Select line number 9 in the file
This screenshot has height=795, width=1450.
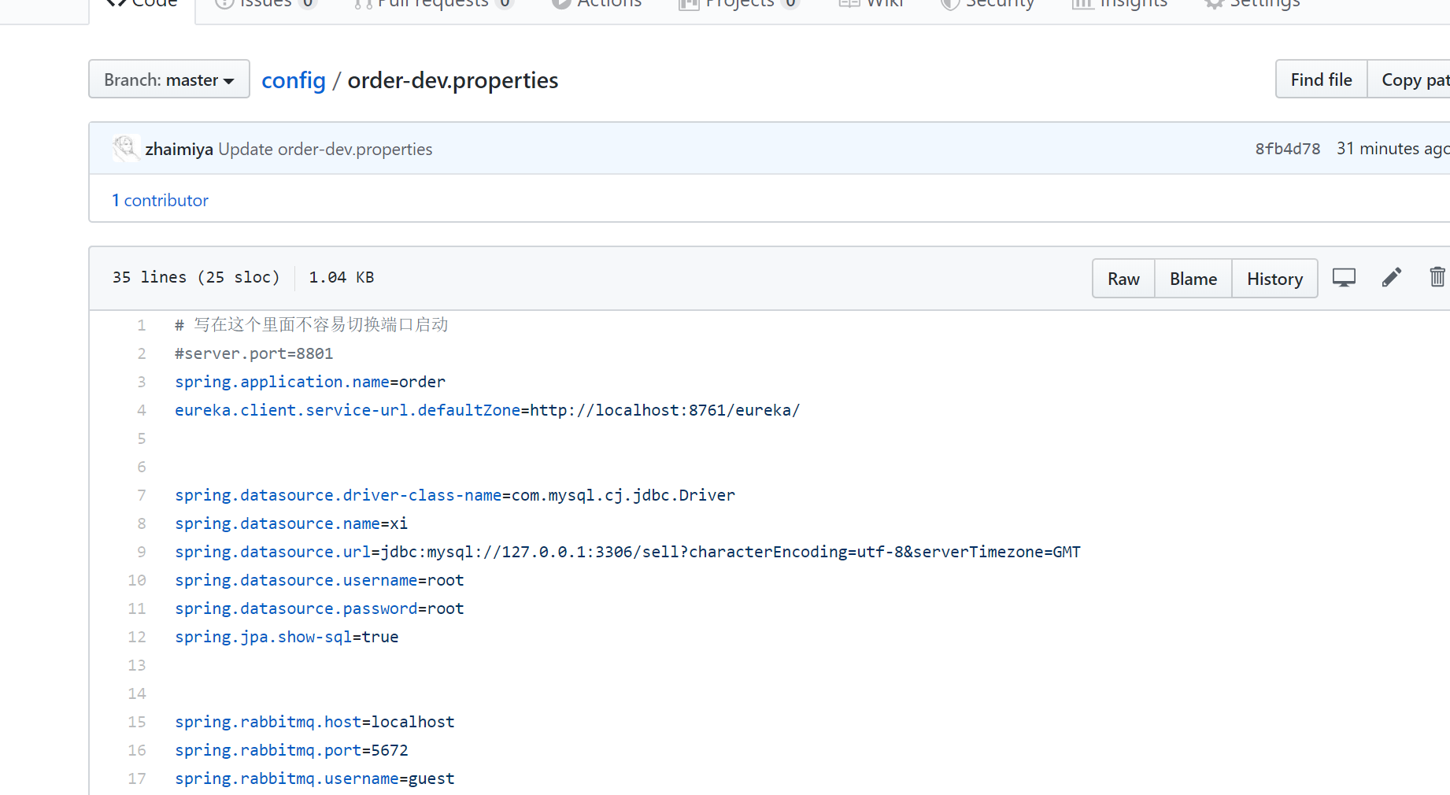tap(142, 552)
